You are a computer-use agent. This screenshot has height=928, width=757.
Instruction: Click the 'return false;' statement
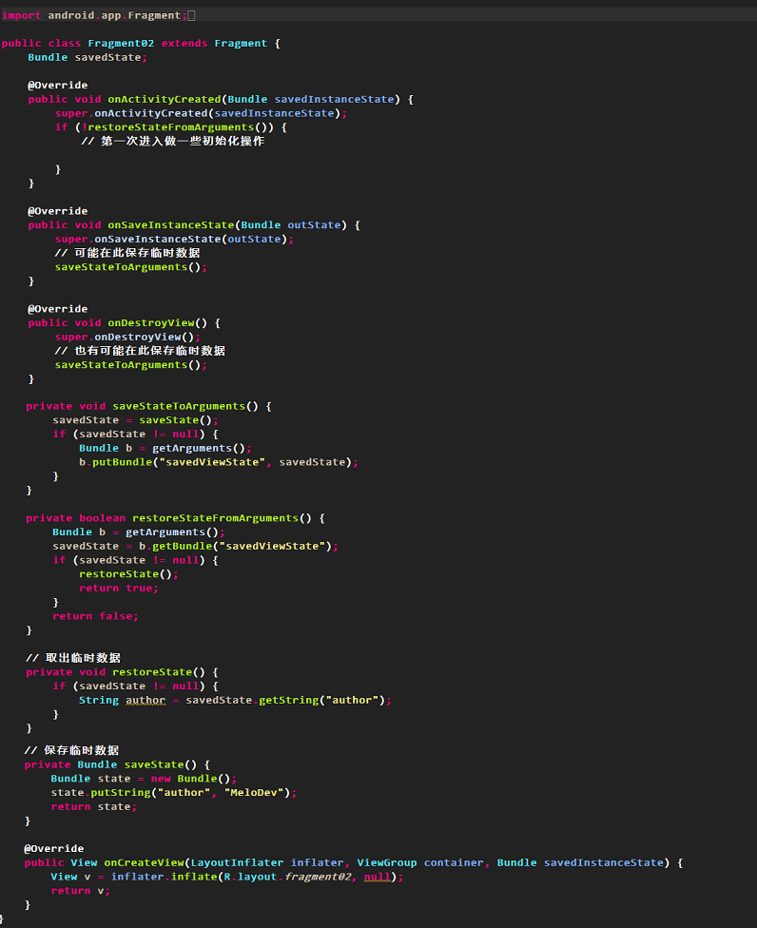point(95,616)
